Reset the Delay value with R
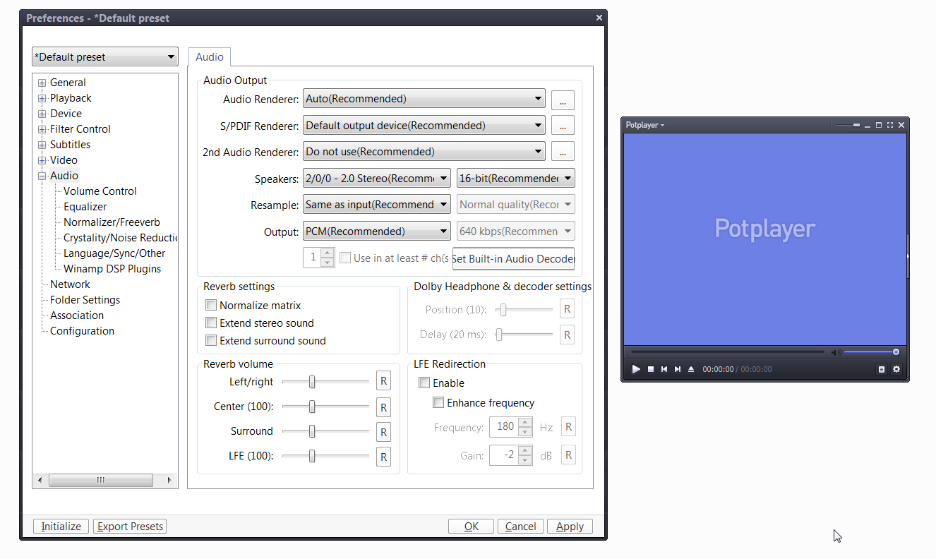The height and width of the screenshot is (559, 936). click(x=567, y=335)
